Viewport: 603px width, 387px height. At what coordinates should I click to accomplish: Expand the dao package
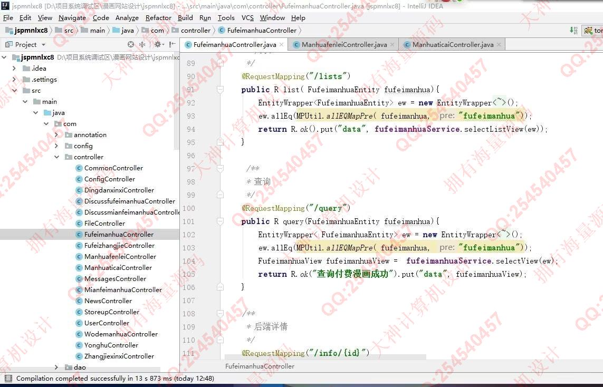(x=56, y=367)
